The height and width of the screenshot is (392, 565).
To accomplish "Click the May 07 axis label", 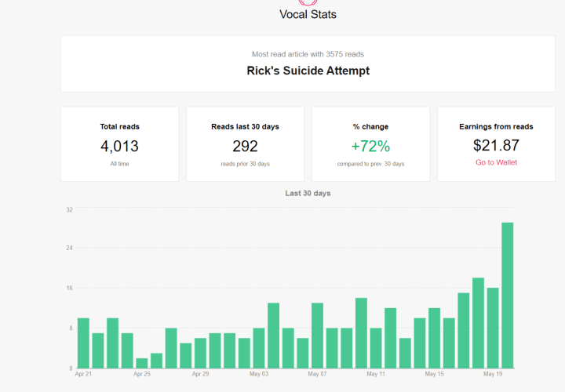I will (318, 374).
